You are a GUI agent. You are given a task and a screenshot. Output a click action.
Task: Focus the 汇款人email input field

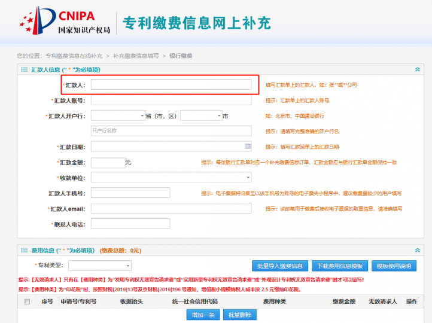point(171,208)
